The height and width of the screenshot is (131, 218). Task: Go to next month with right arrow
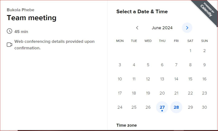pyautogui.click(x=187, y=28)
